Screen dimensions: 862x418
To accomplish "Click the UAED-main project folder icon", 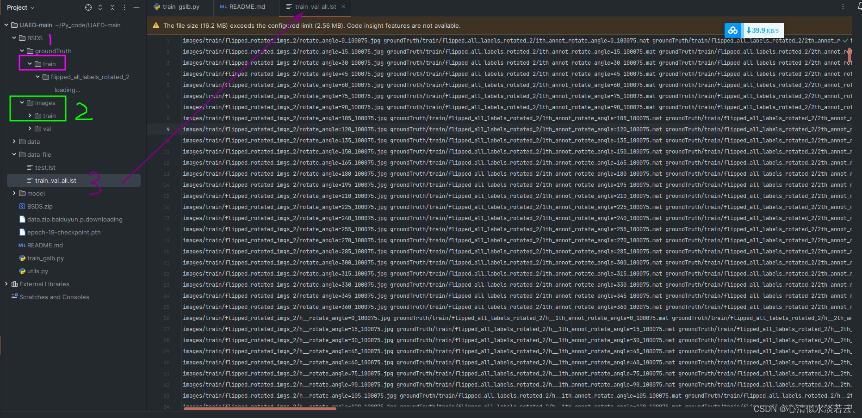I will 14,25.
